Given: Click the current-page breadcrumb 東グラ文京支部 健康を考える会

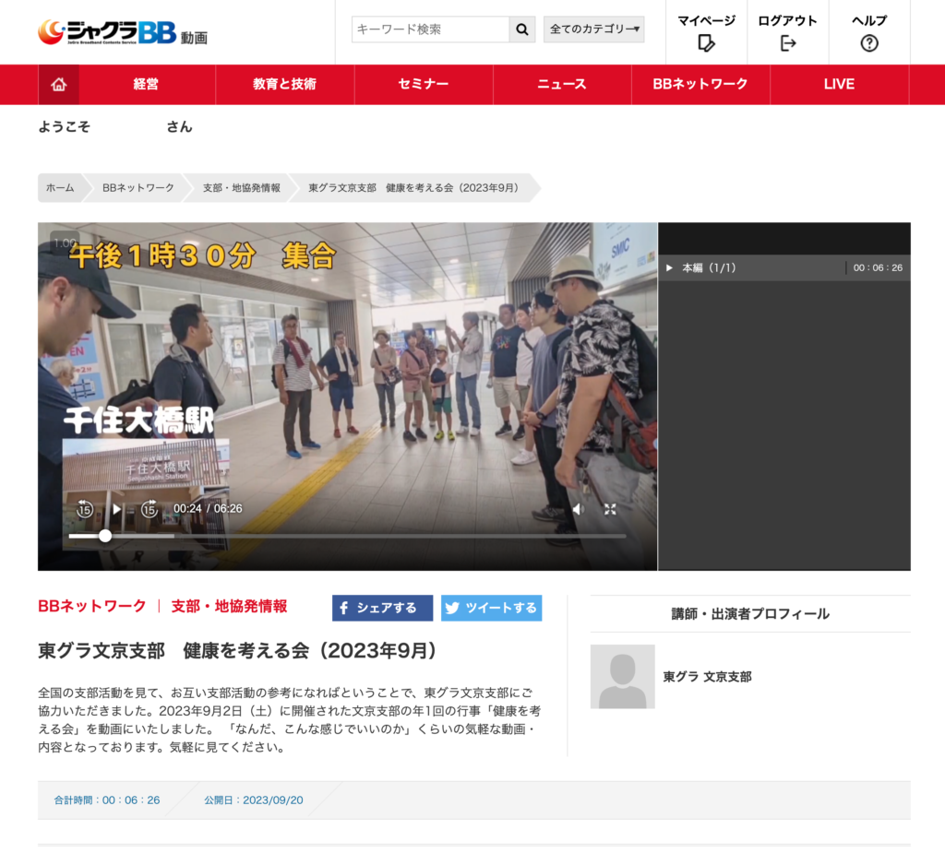Looking at the screenshot, I should click(x=413, y=188).
